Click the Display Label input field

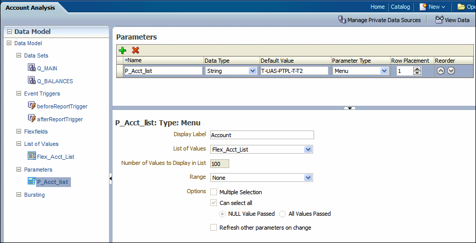click(x=262, y=135)
